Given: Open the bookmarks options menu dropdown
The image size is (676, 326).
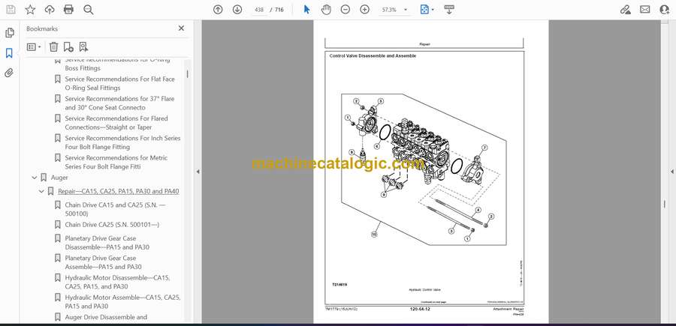Looking at the screenshot, I should pyautogui.click(x=34, y=47).
